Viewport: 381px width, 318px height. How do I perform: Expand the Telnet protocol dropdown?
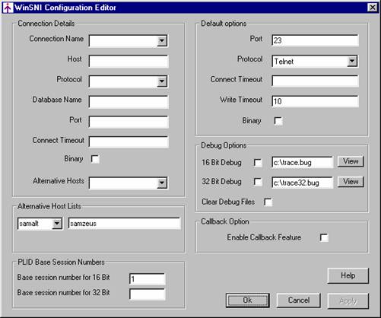352,61
